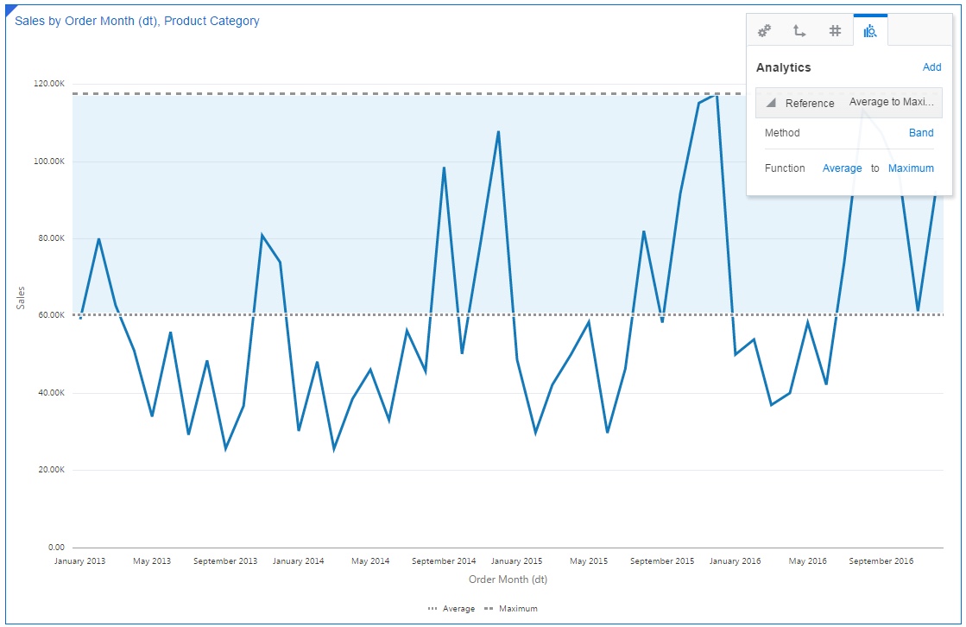
Task: Click Add to create a new analytic
Action: (x=931, y=66)
